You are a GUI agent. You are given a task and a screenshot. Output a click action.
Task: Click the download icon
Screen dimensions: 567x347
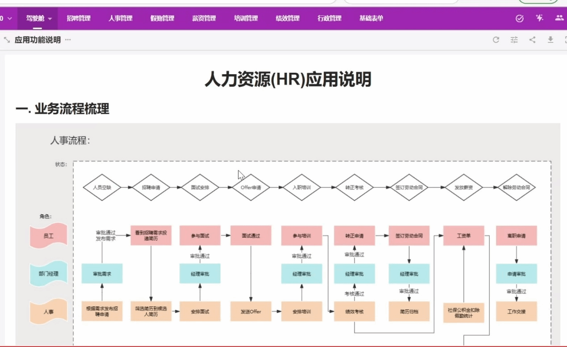pyautogui.click(x=550, y=40)
